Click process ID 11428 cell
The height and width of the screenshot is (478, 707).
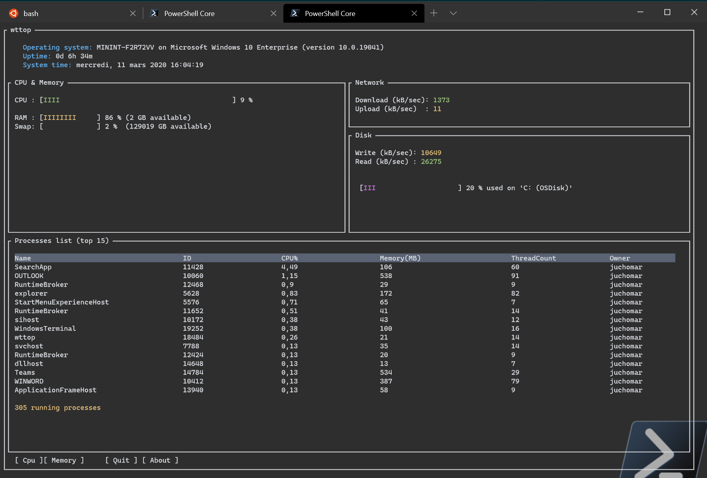click(193, 267)
